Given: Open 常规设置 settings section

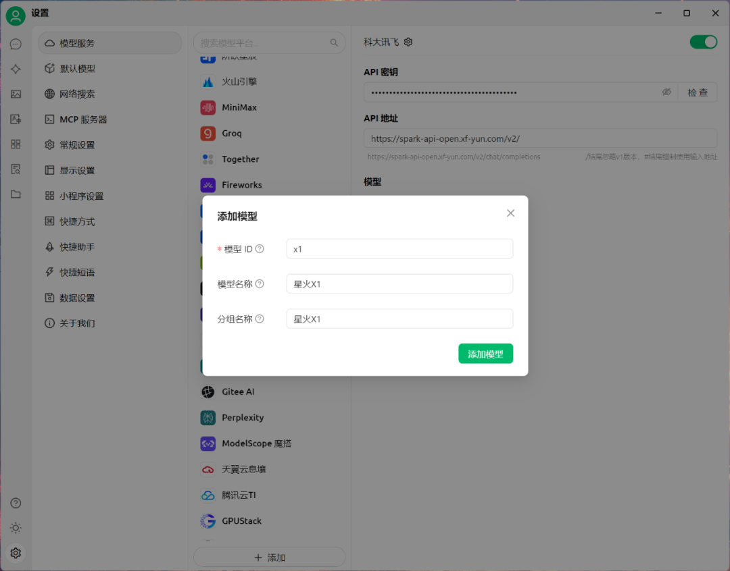Looking at the screenshot, I should pos(110,145).
